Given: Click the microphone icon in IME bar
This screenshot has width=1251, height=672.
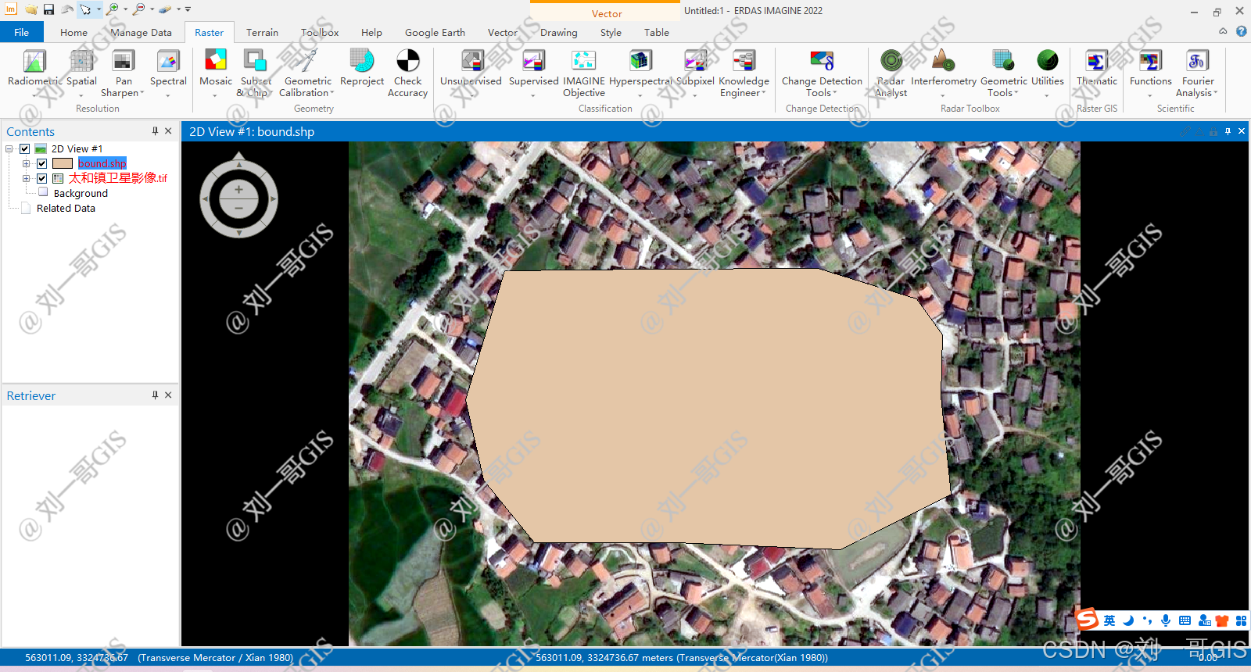Looking at the screenshot, I should (1166, 620).
